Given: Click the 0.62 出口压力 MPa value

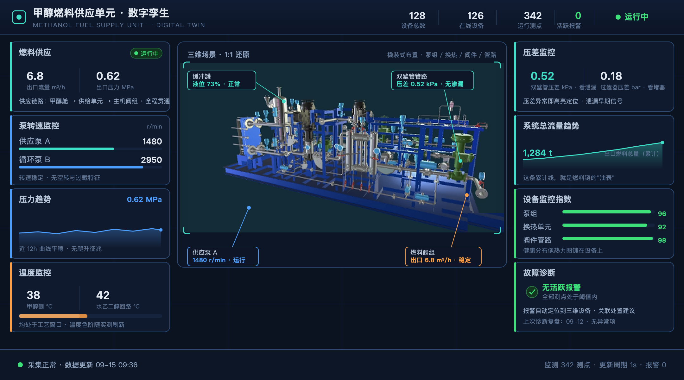Looking at the screenshot, I should pos(108,76).
